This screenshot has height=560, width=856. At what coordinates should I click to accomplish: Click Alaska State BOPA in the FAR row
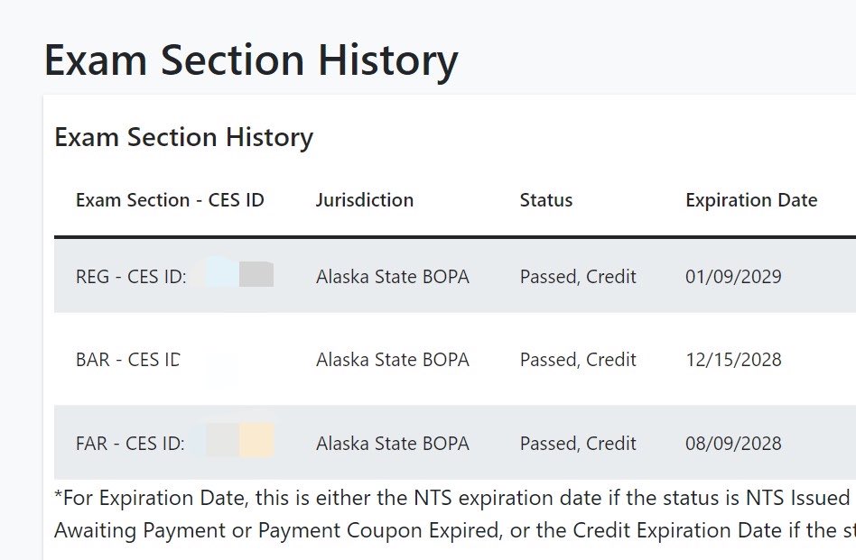click(x=393, y=444)
